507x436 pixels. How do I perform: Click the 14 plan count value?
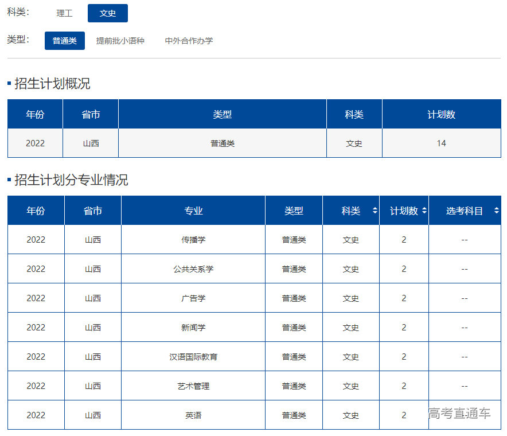[442, 143]
